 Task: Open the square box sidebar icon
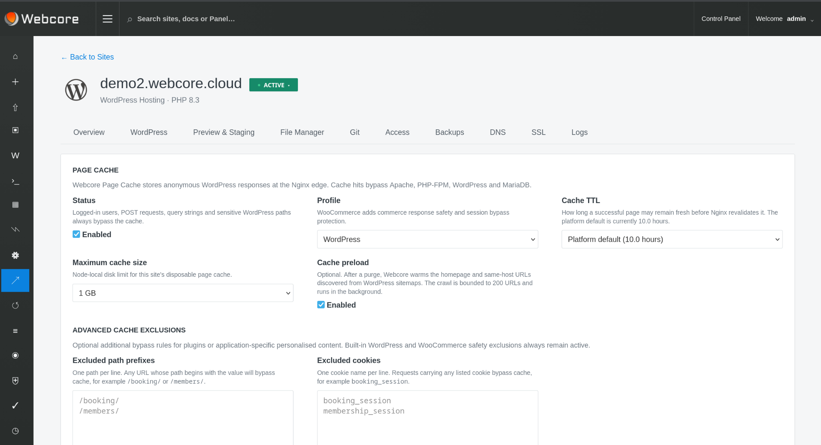15,130
